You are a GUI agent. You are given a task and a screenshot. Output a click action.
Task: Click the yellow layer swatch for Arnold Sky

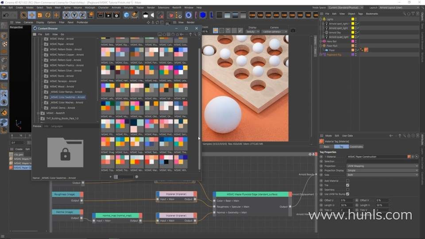353,32
